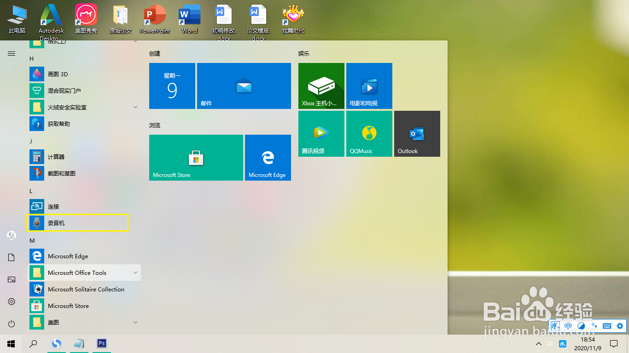Open the Xbox console companion tile

[x=321, y=86]
